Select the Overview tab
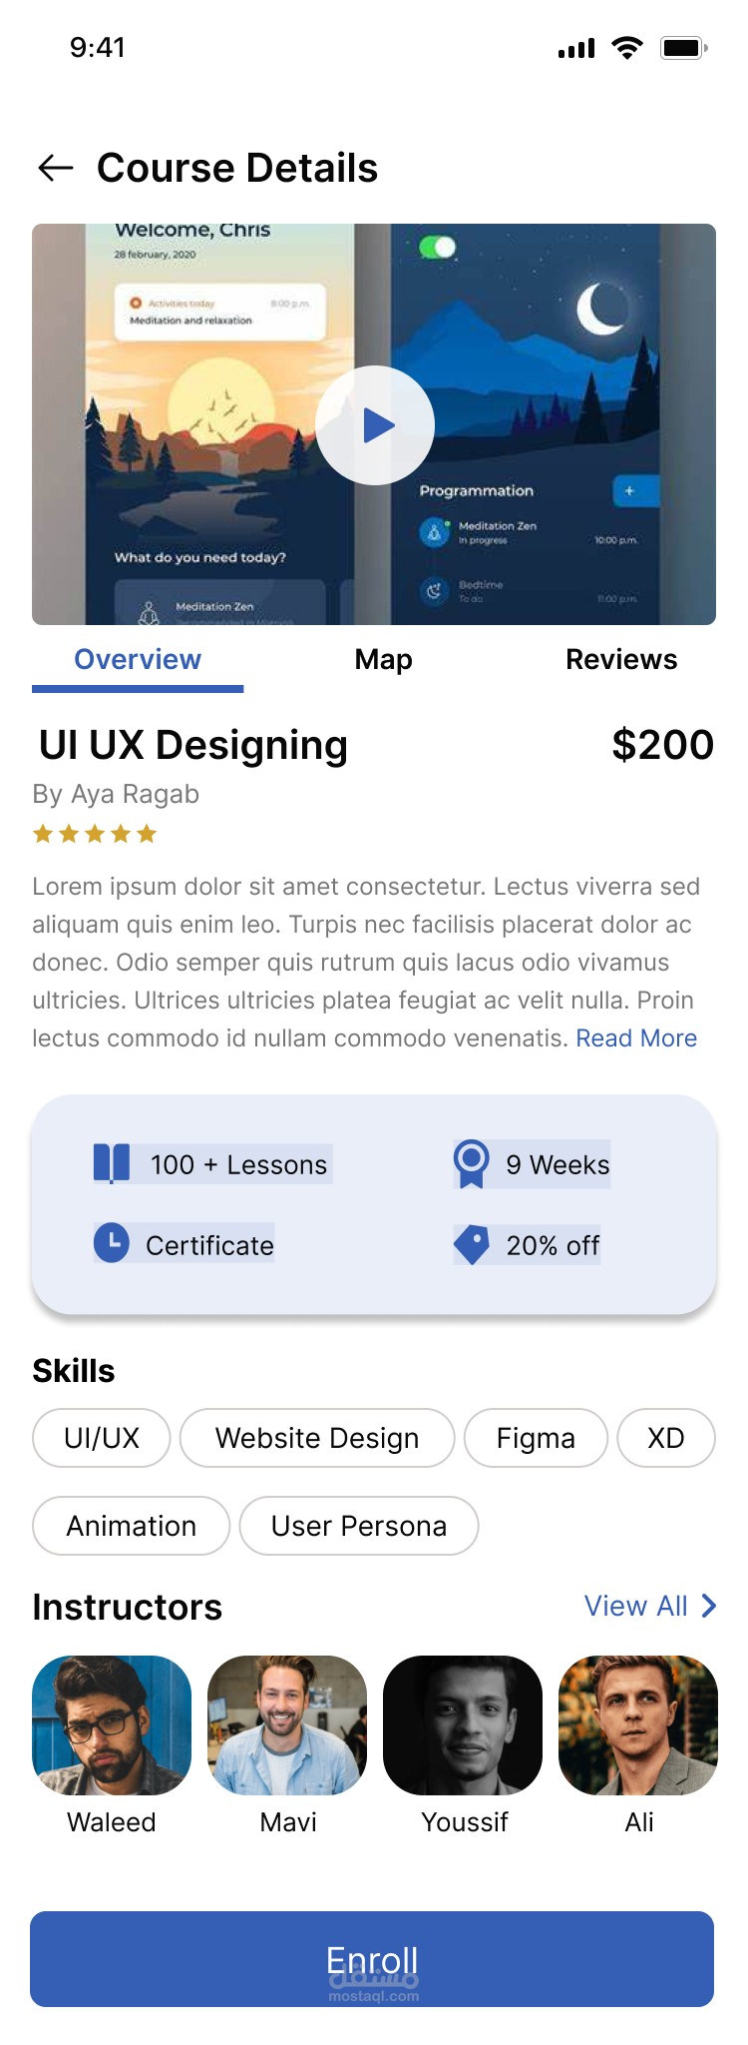Screen dimensions: 748x2045 pos(138,659)
